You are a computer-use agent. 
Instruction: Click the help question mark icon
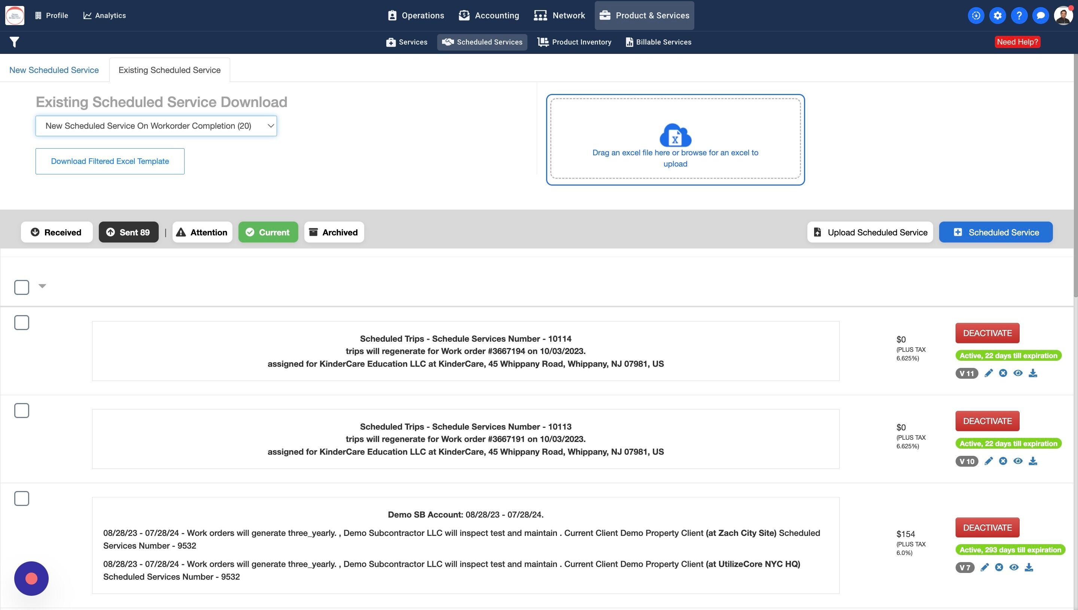click(1018, 15)
